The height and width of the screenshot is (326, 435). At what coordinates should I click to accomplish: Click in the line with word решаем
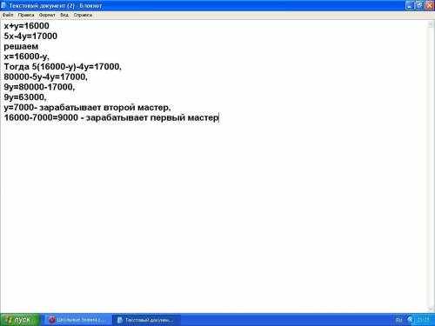pyautogui.click(x=21, y=46)
